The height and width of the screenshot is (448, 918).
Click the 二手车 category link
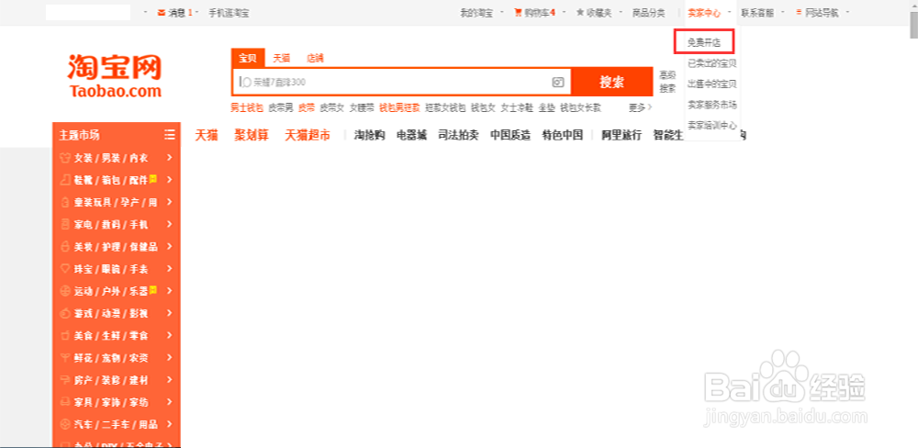[115, 424]
